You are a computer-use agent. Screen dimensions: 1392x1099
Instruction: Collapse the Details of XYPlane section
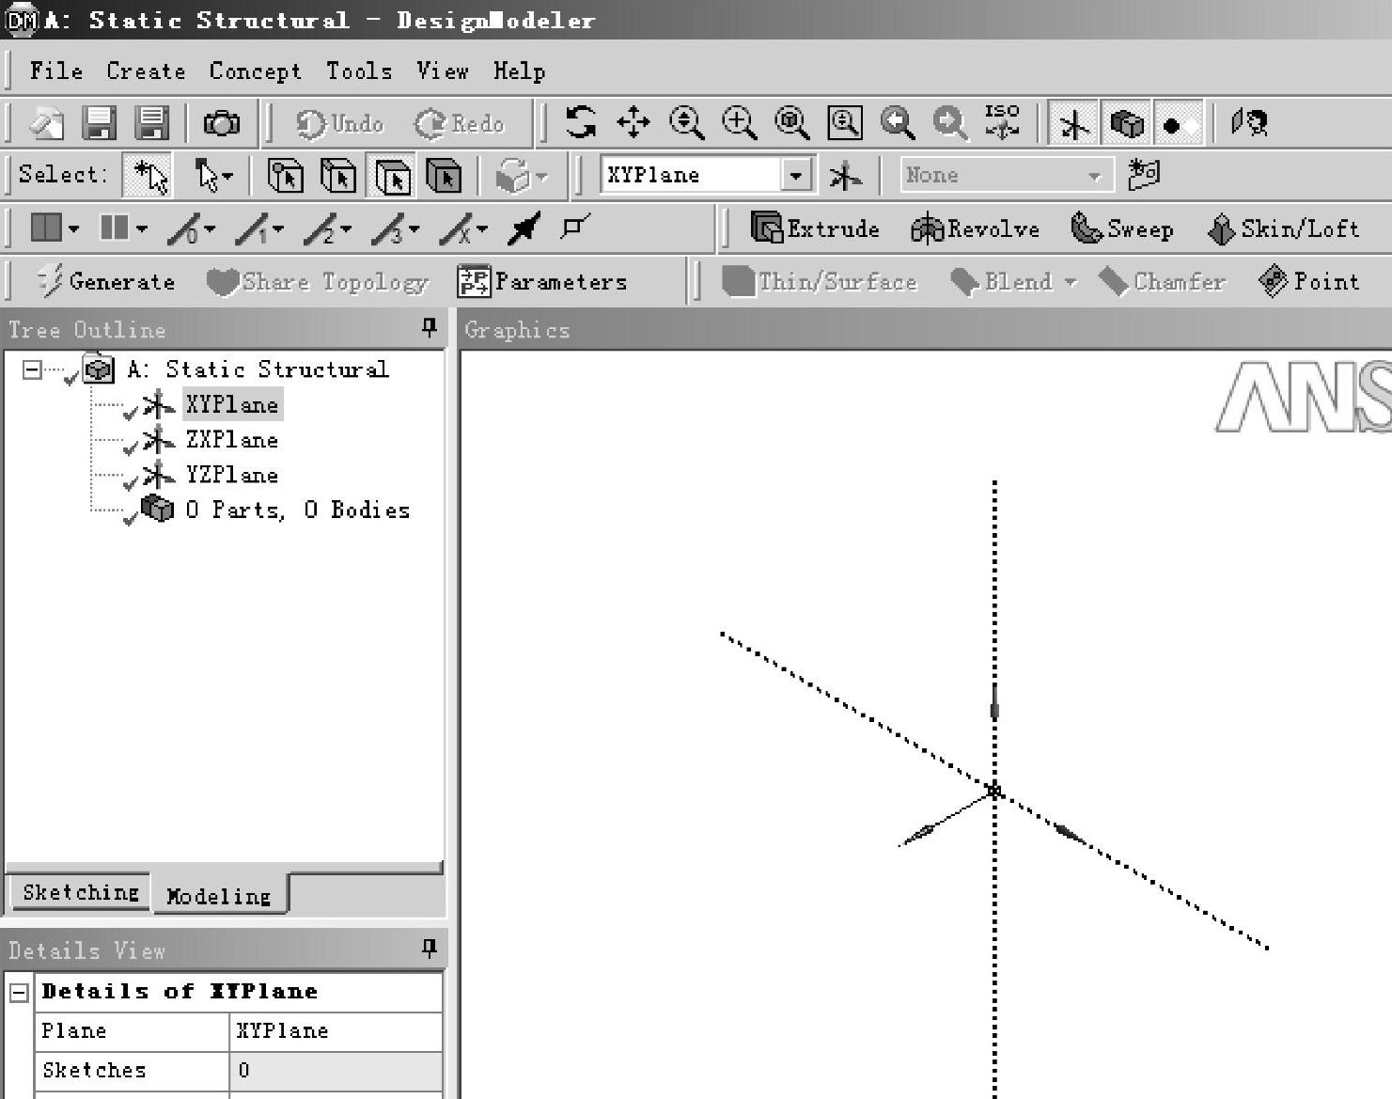(19, 992)
